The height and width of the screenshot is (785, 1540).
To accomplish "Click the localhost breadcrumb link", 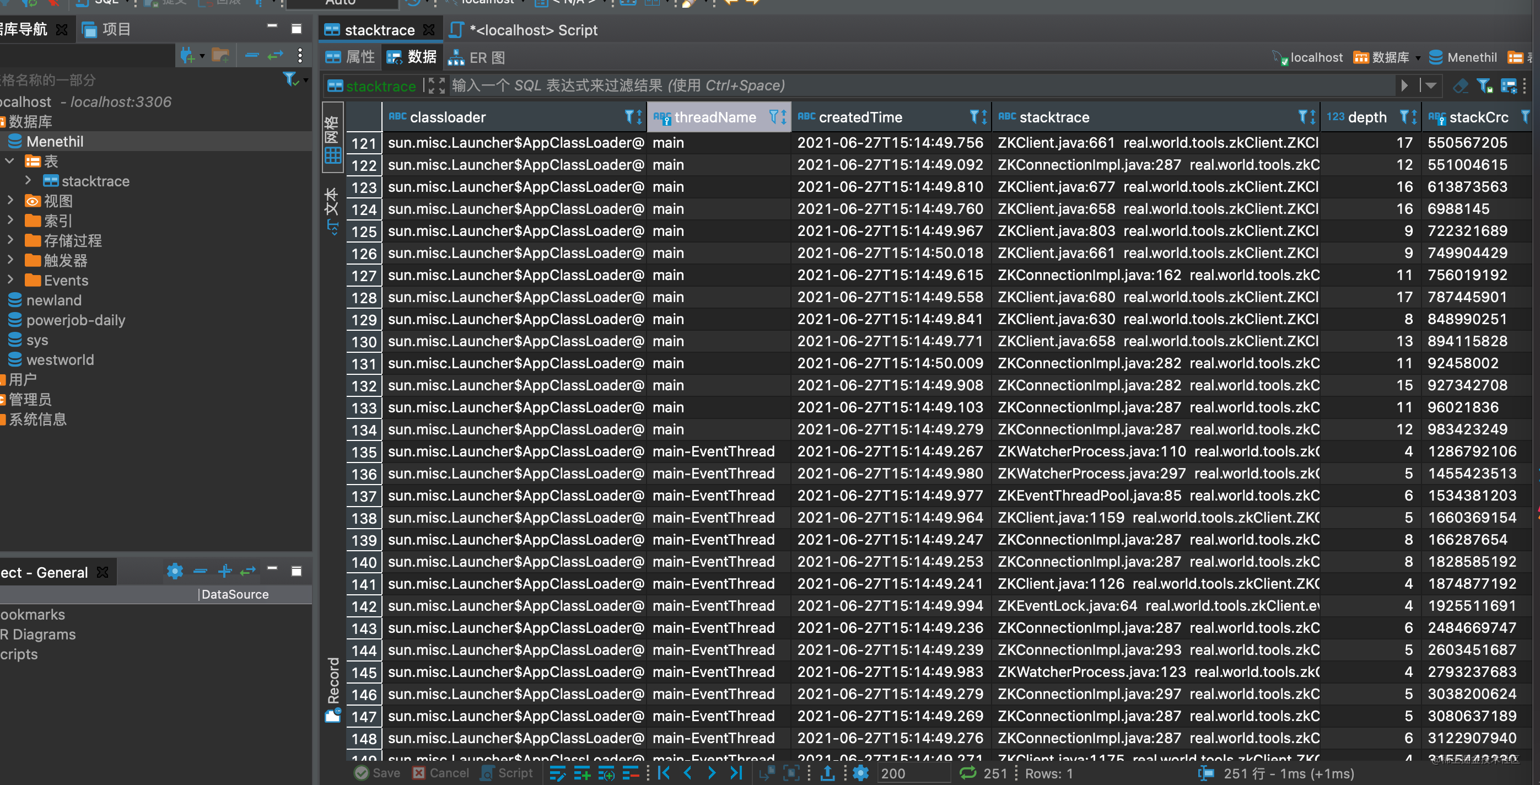I will click(x=1307, y=57).
